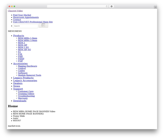164x139 pixels.
Task: Open the Products menu item
Action: pyautogui.click(x=19, y=35)
